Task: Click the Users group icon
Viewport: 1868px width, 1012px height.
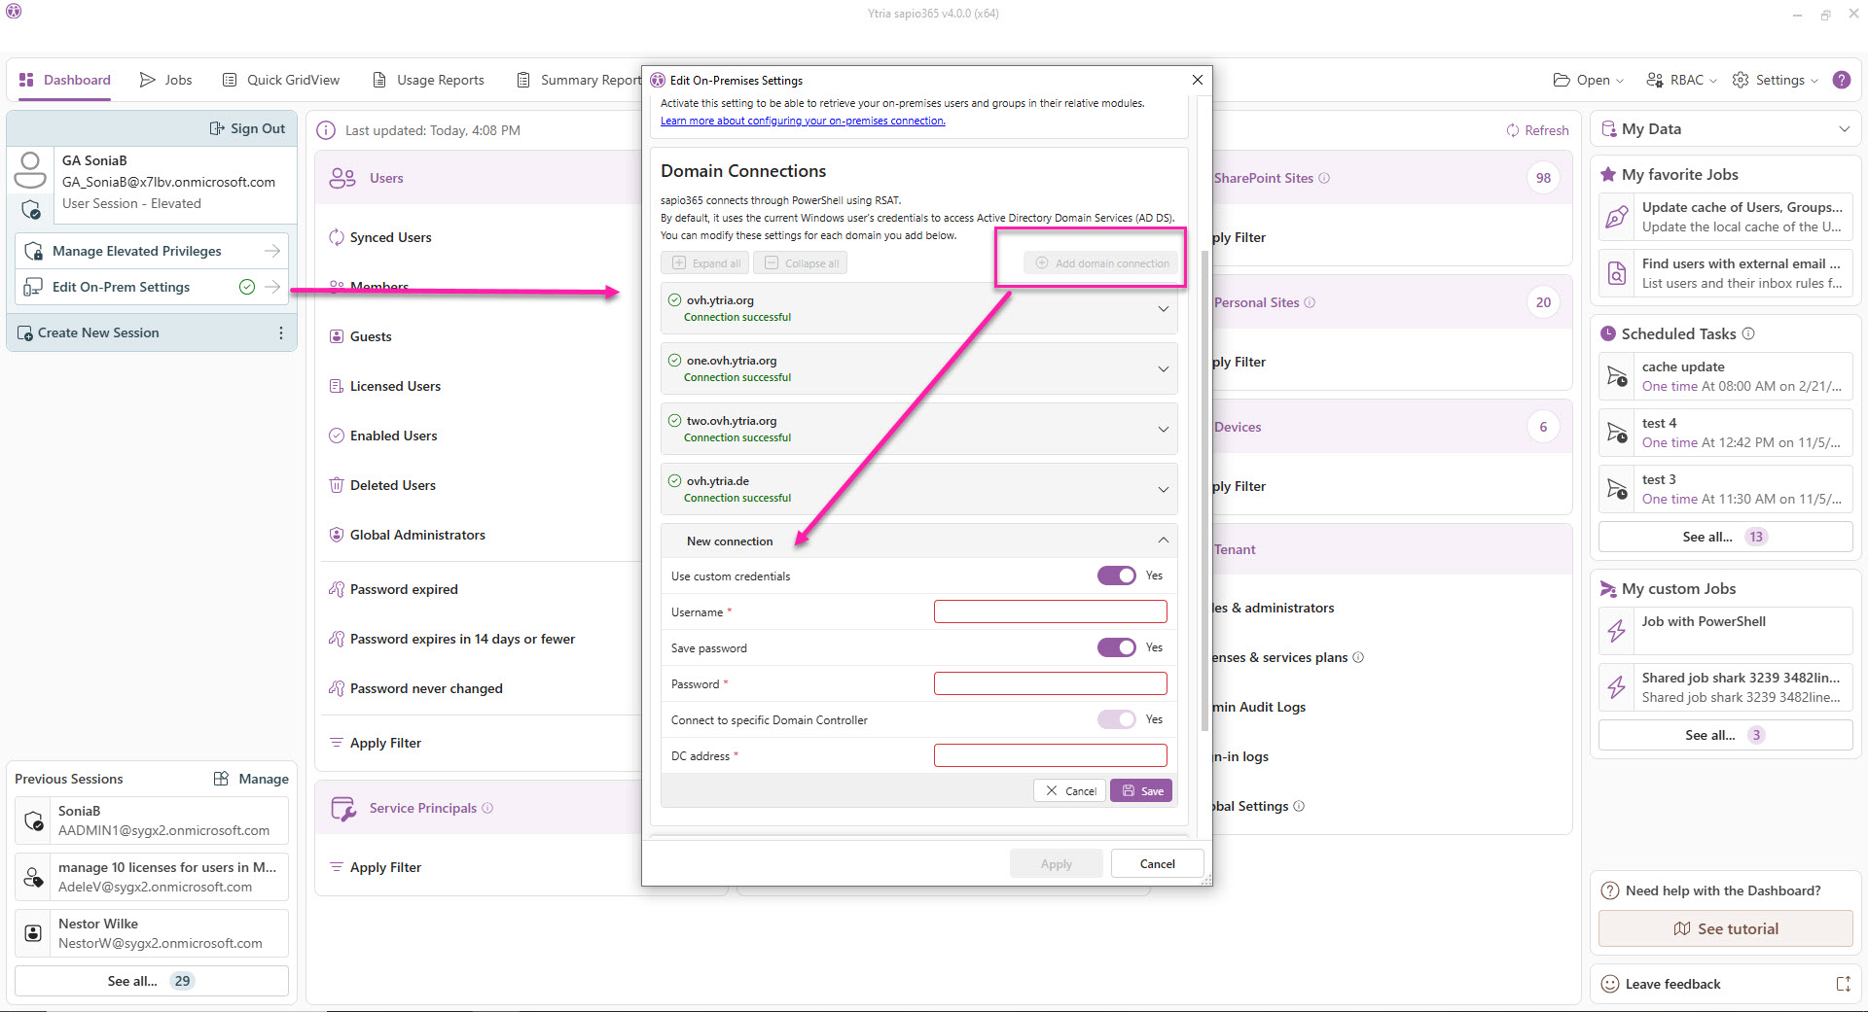Action: pyautogui.click(x=342, y=178)
